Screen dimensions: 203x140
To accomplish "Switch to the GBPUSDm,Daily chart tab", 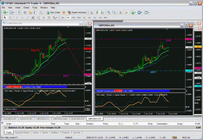I will click(x=60, y=119).
